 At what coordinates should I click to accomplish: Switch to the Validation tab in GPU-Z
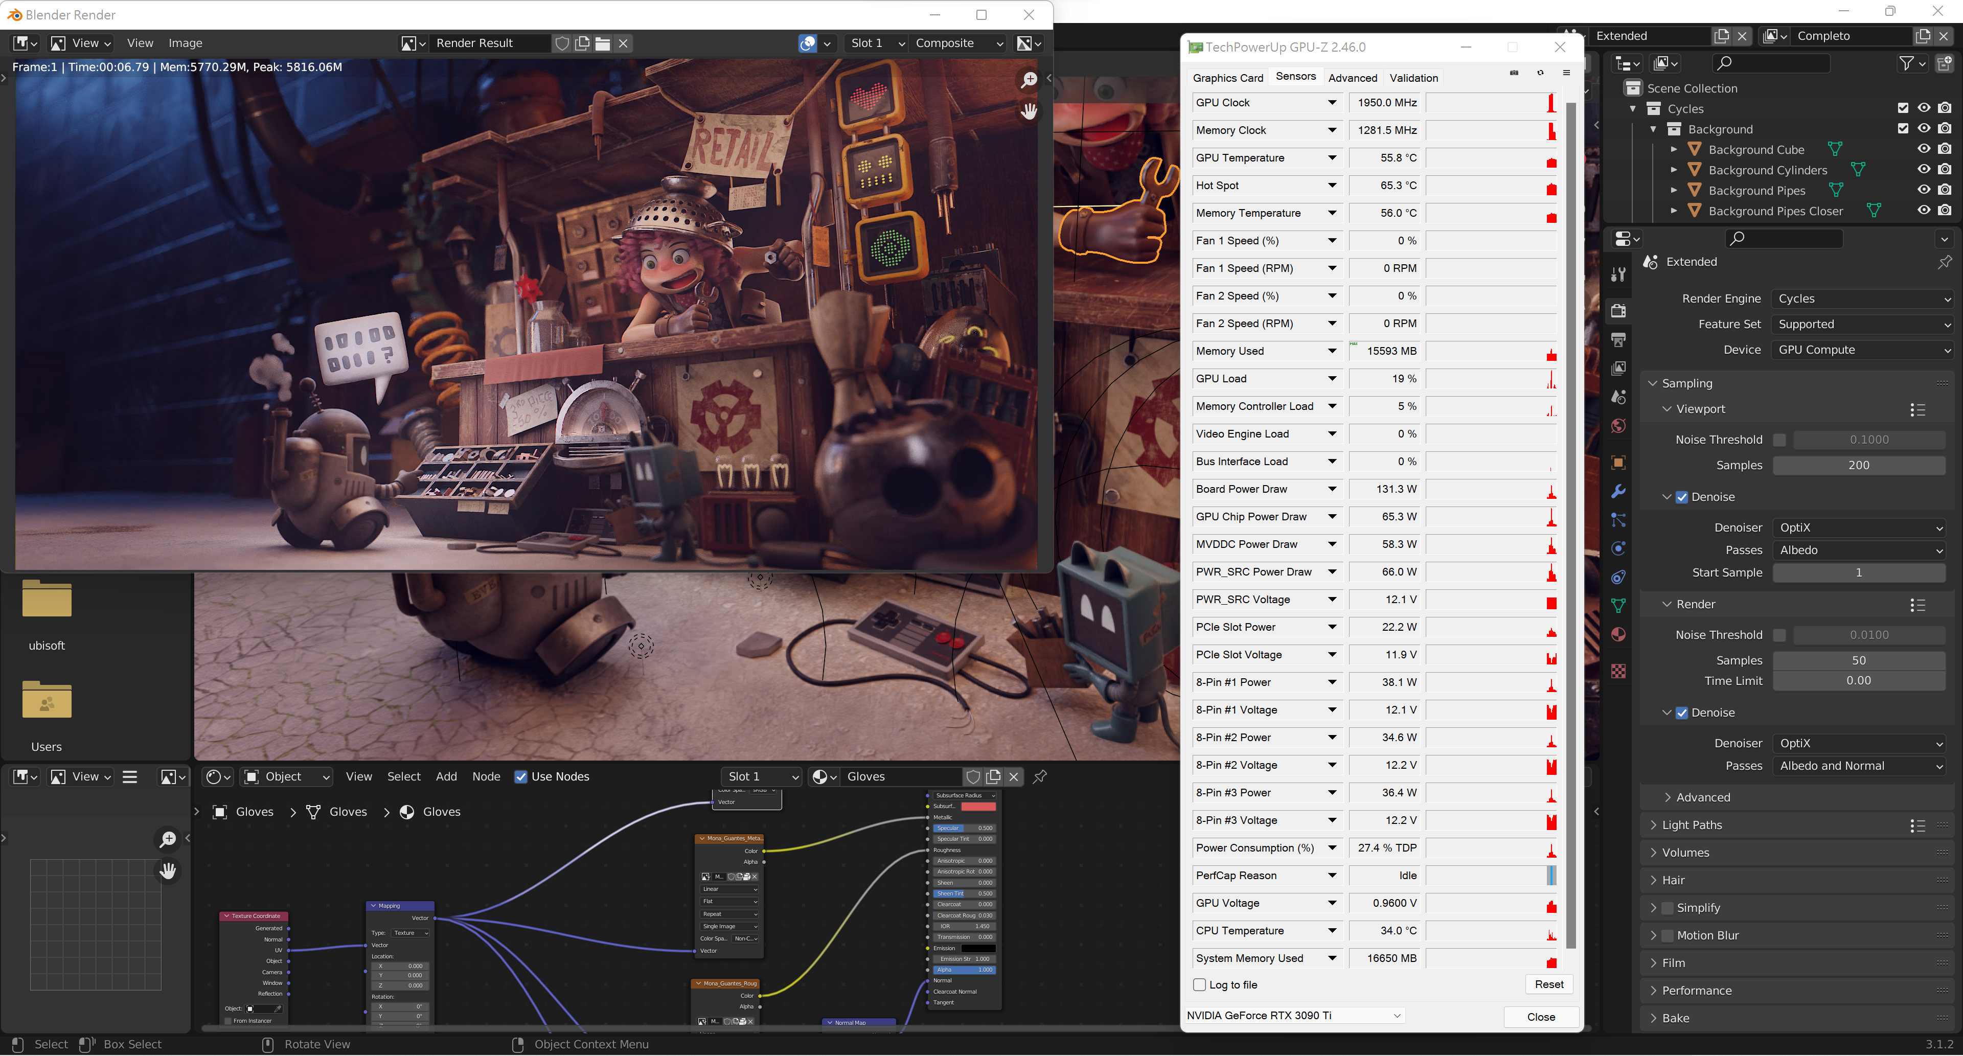pos(1413,78)
